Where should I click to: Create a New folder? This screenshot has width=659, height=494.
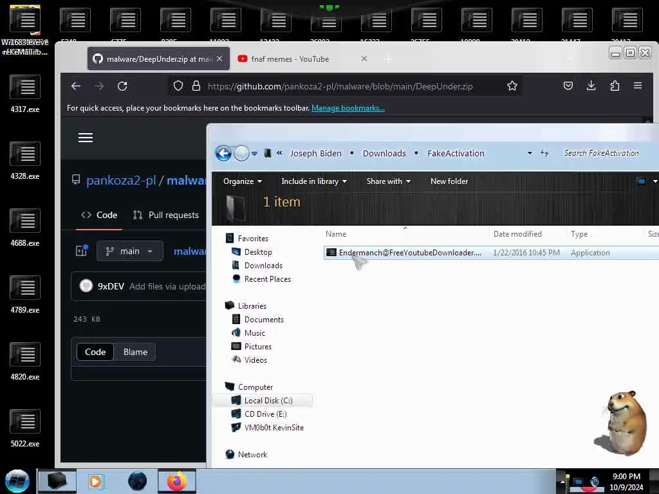click(x=449, y=181)
